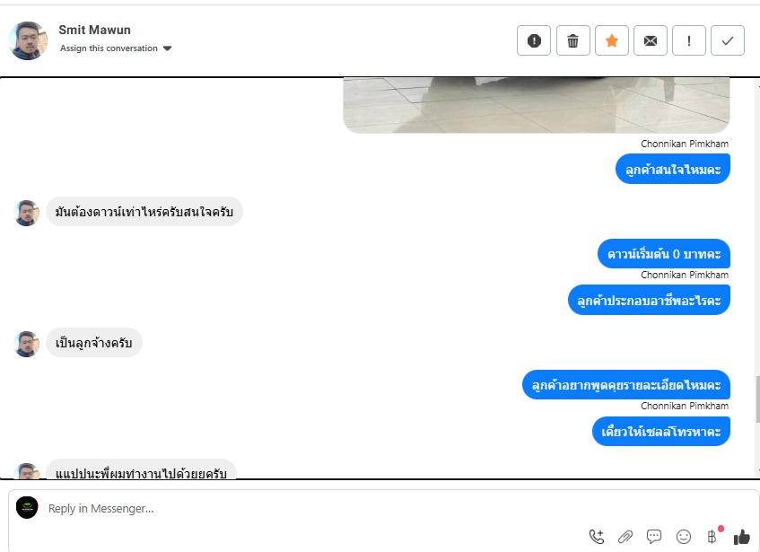The image size is (760, 552).
Task: Open the floor photo attachment in chat
Action: pyautogui.click(x=536, y=105)
